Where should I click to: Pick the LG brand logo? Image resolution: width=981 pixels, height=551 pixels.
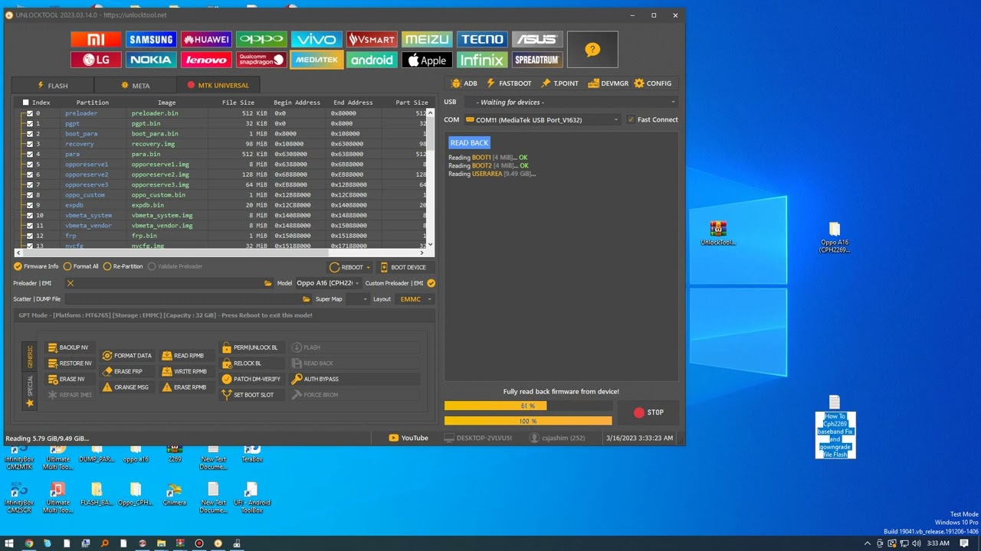click(96, 60)
